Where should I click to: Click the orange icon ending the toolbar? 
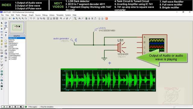click(106, 18)
